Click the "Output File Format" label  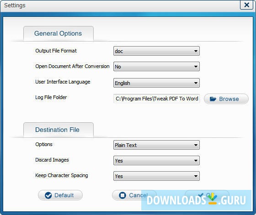click(56, 51)
